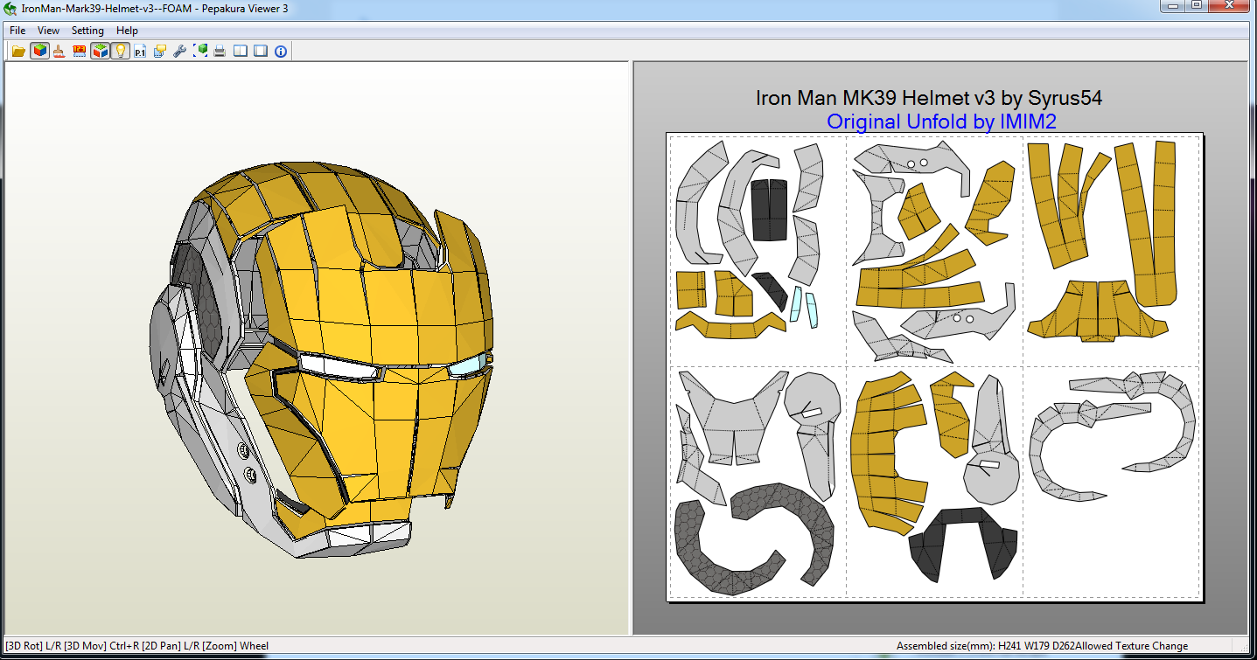Select the gold fan-shaped pattern piece
This screenshot has height=660, width=1257.
1098,310
